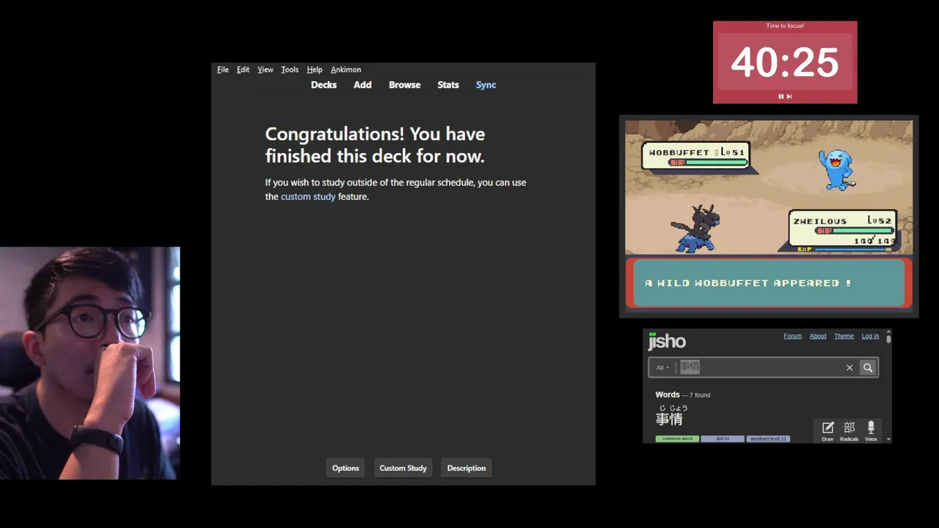Viewport: 939px width, 528px height.
Task: Skip to the next timer session
Action: (x=789, y=96)
